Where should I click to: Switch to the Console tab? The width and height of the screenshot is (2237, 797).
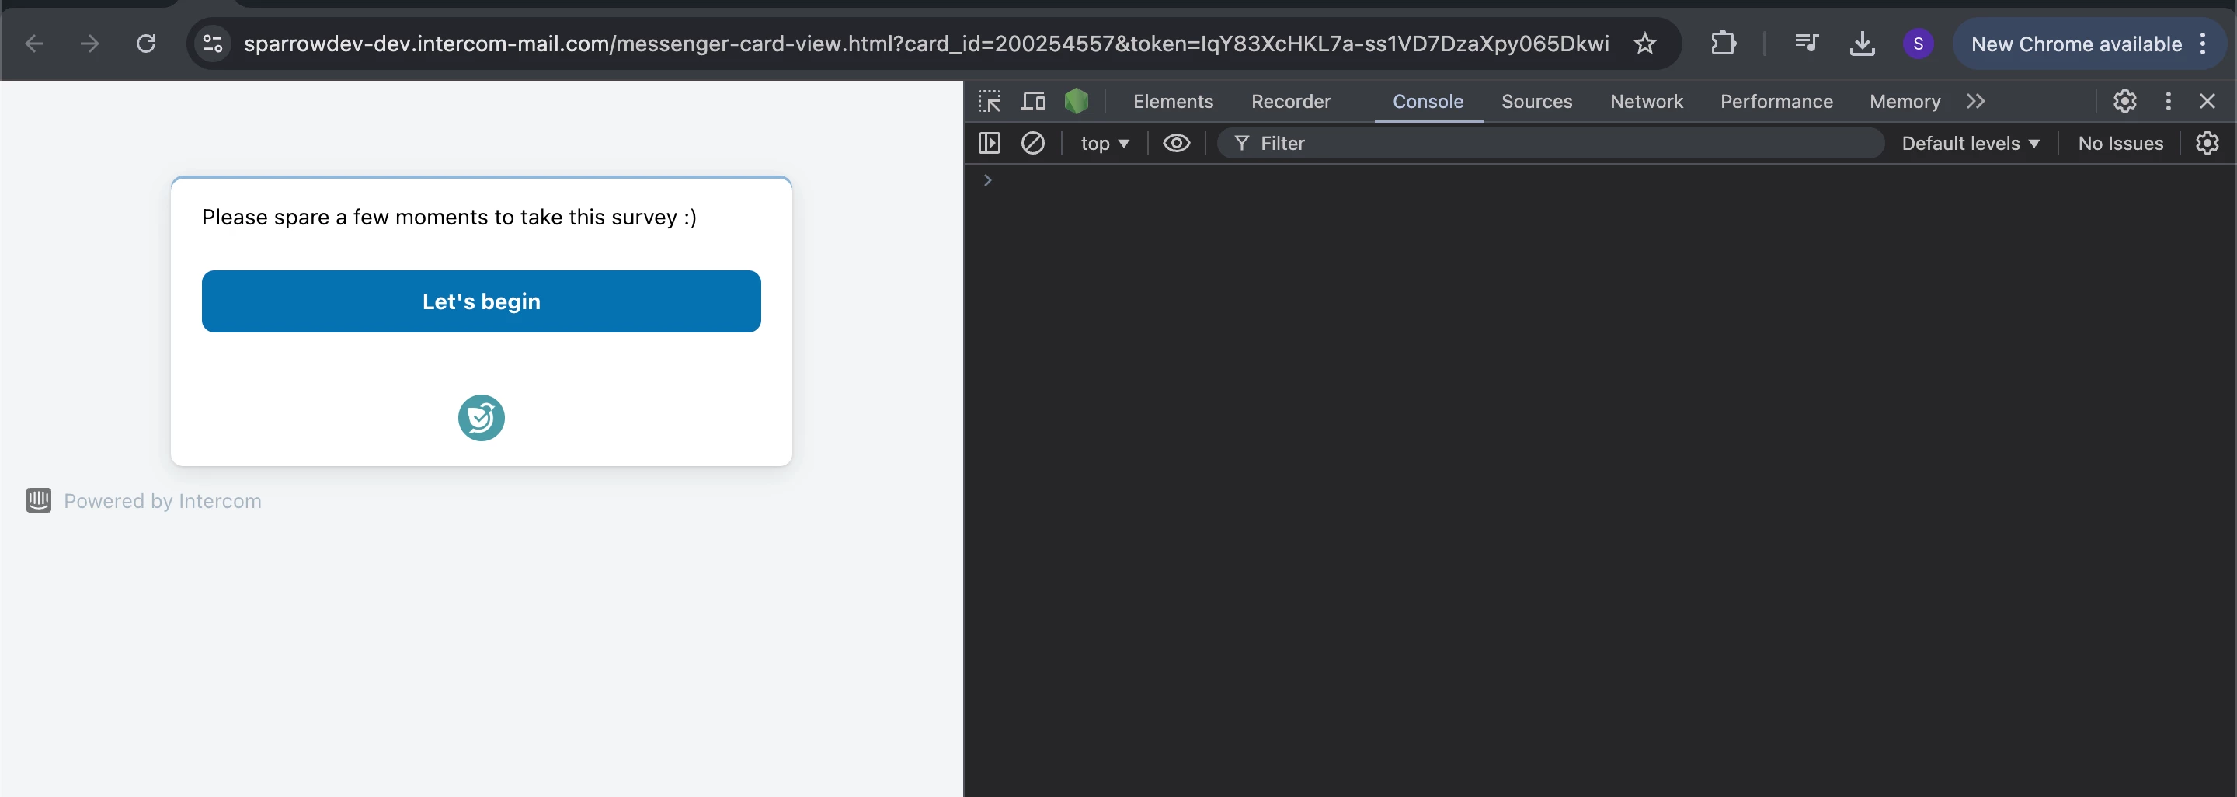coord(1428,102)
